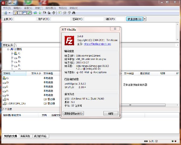Open the filezilla-project.org homepage link
Viewport: 181px width, 145px height.
97,44
